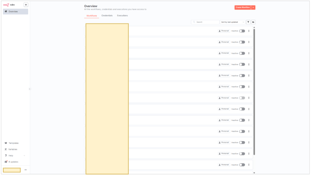Switch to the Credentials tab
This screenshot has height=175, width=311.
click(x=107, y=16)
